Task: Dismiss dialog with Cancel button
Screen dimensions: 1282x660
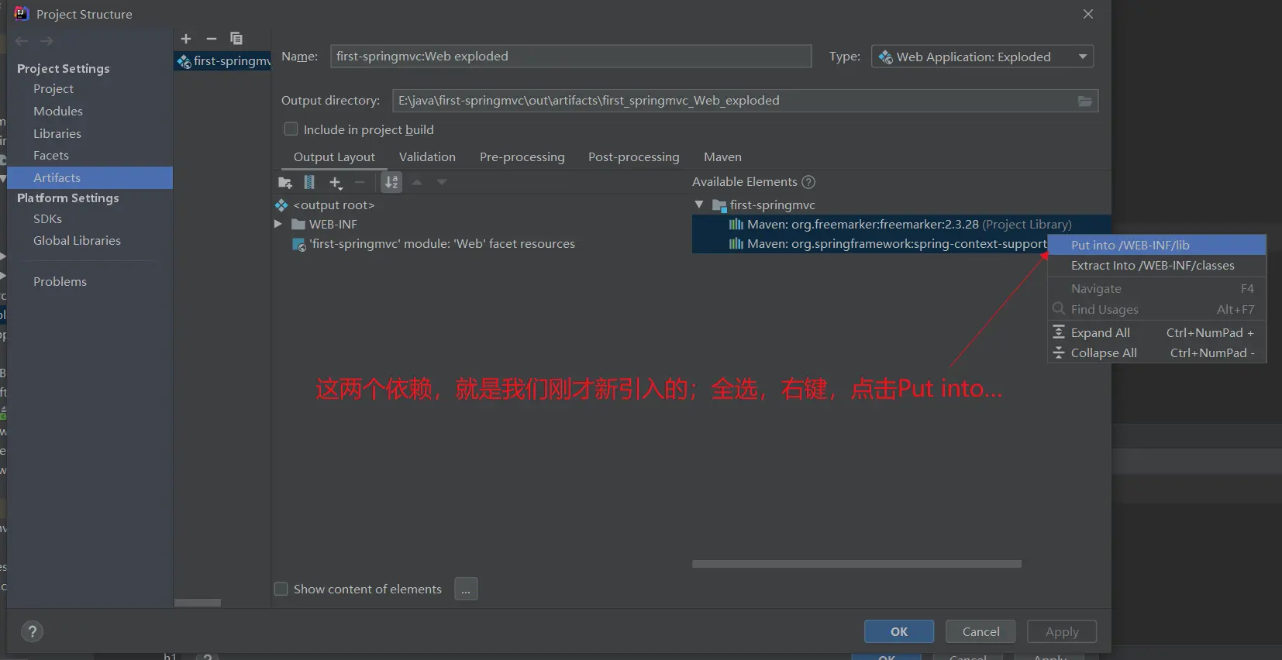Action: tap(980, 631)
